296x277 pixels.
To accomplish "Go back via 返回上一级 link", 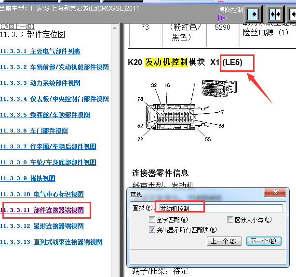I will [x=17, y=26].
